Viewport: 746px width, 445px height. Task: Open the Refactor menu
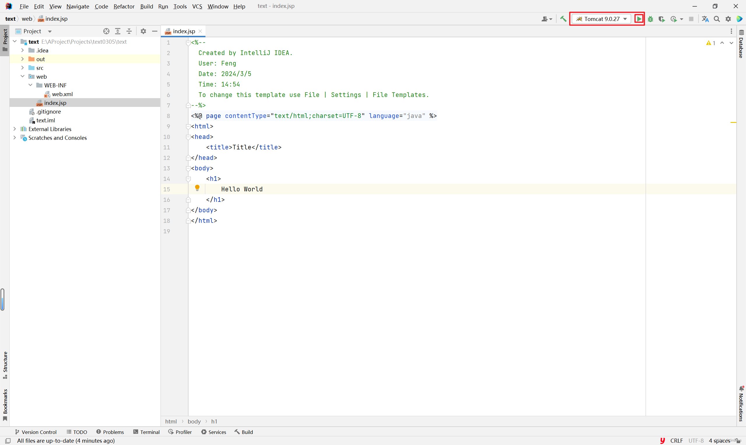(124, 6)
